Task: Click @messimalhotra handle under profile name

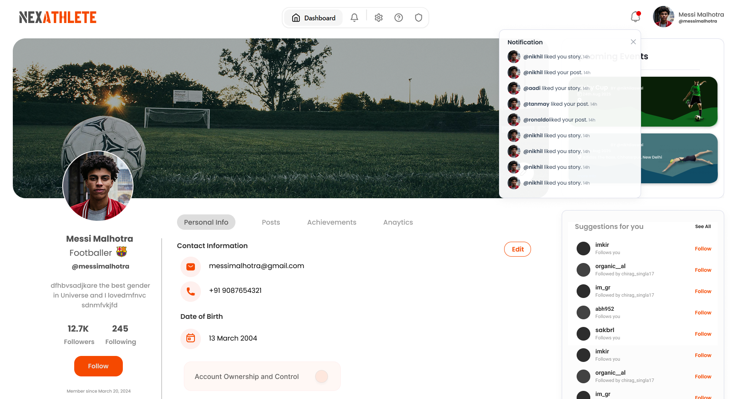Action: 100,266
